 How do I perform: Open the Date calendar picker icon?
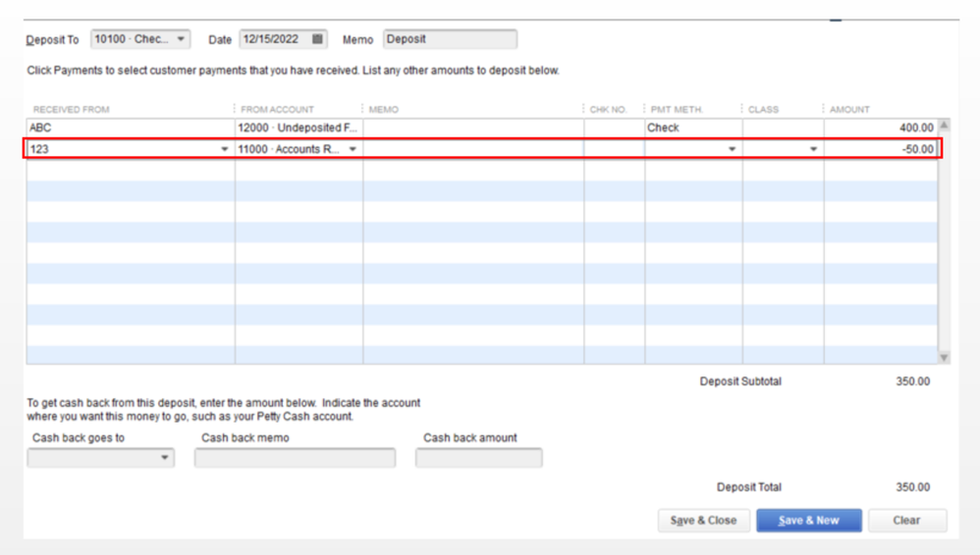tap(317, 38)
